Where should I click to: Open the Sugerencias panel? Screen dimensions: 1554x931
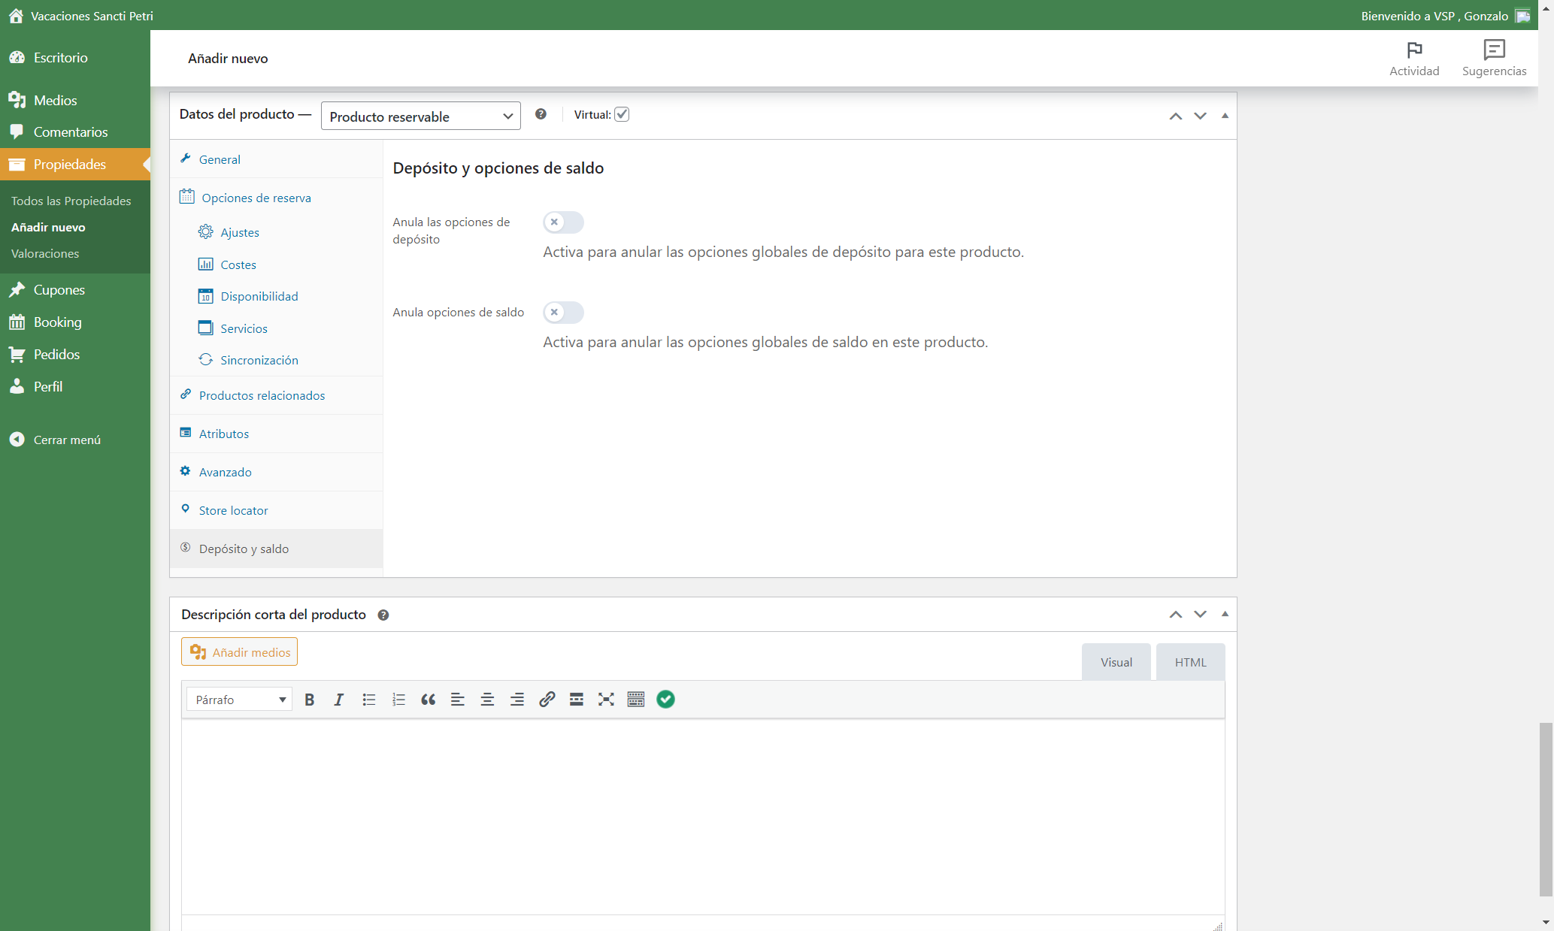pos(1494,59)
